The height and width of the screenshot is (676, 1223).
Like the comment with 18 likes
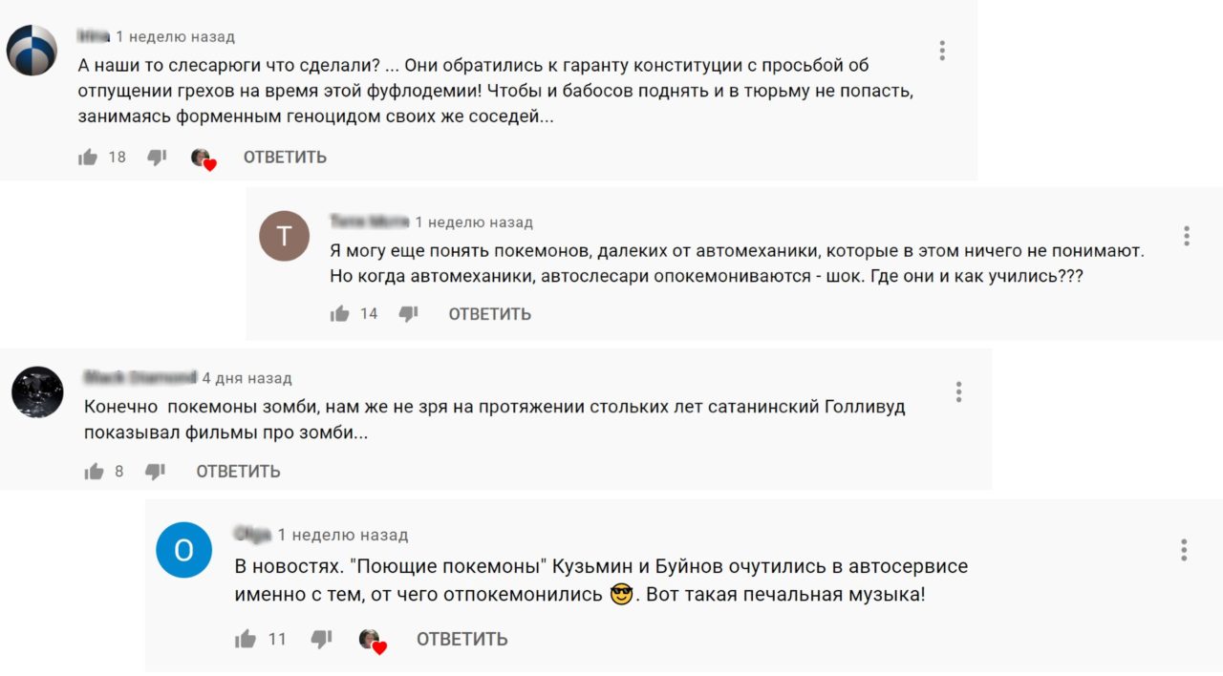89,158
